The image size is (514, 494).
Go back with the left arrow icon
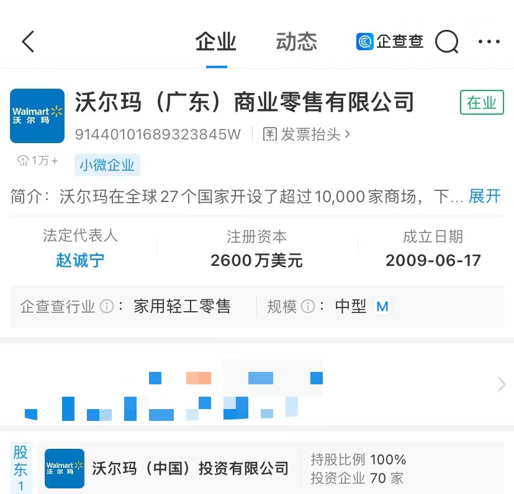(28, 42)
